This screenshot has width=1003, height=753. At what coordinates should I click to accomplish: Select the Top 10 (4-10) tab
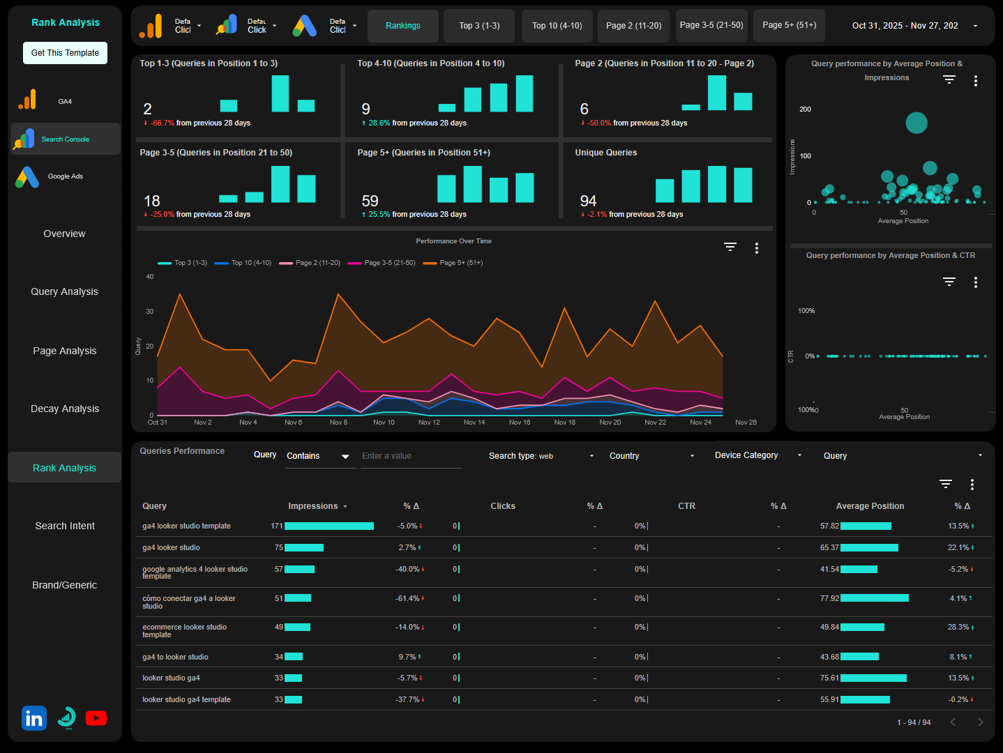pos(557,25)
